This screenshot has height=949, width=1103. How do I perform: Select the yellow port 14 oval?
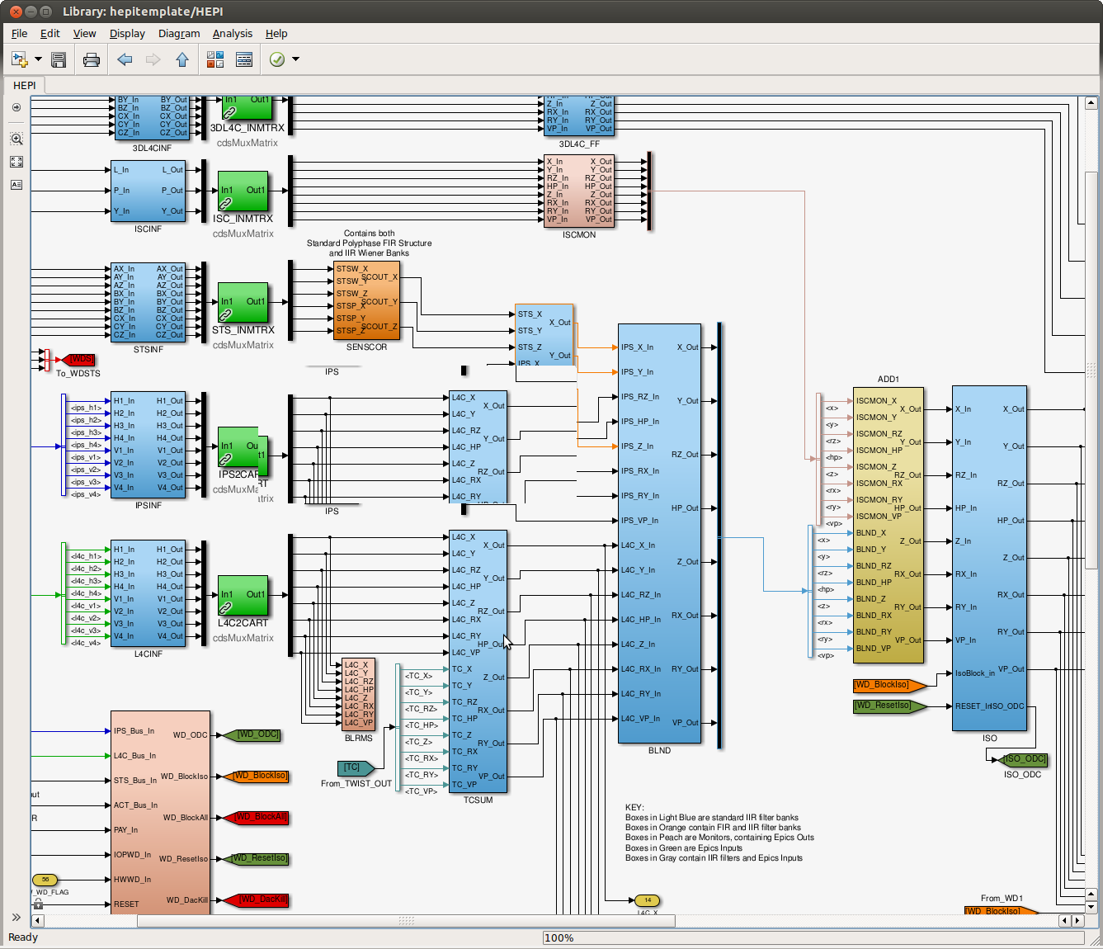click(648, 900)
